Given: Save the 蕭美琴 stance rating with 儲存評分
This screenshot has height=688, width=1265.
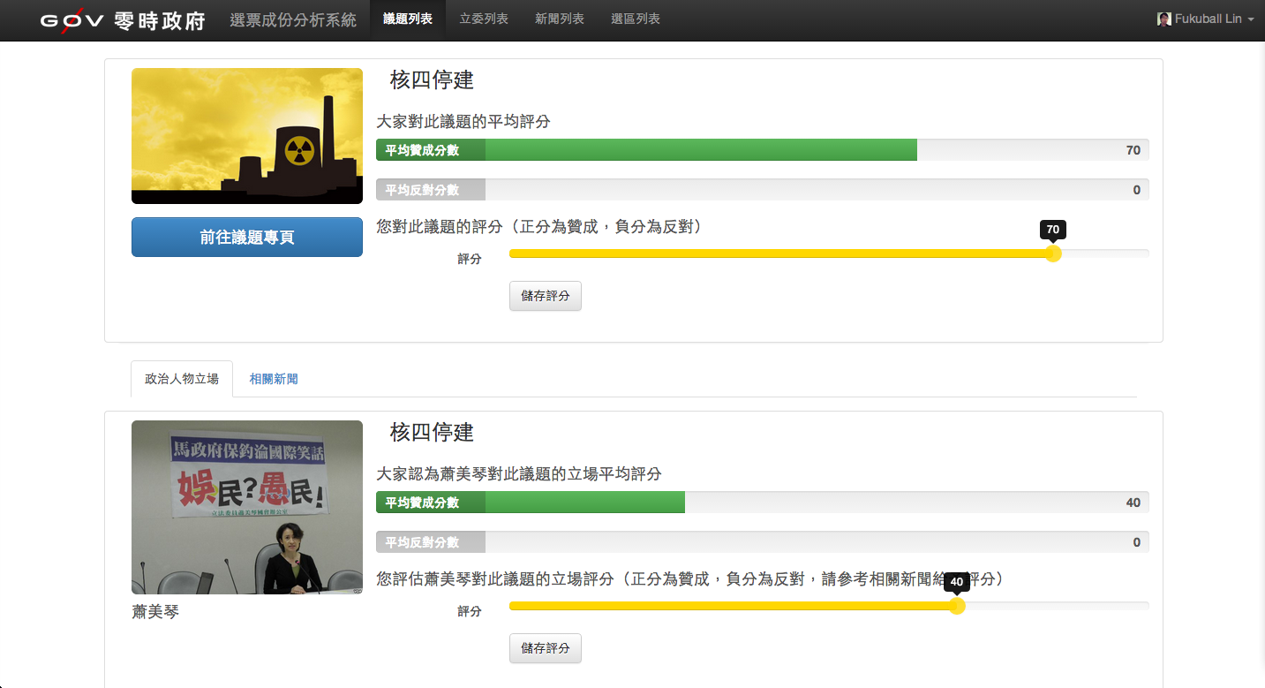Looking at the screenshot, I should [546, 648].
